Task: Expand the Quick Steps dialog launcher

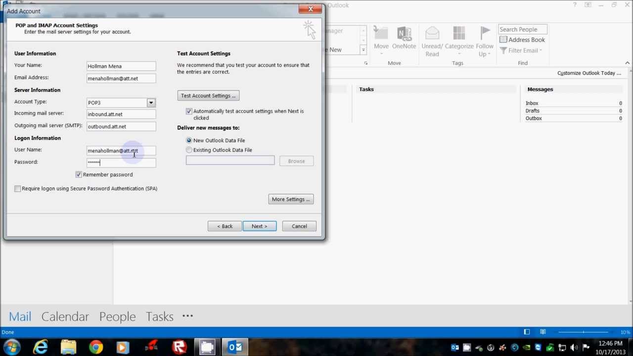Action: click(x=365, y=63)
